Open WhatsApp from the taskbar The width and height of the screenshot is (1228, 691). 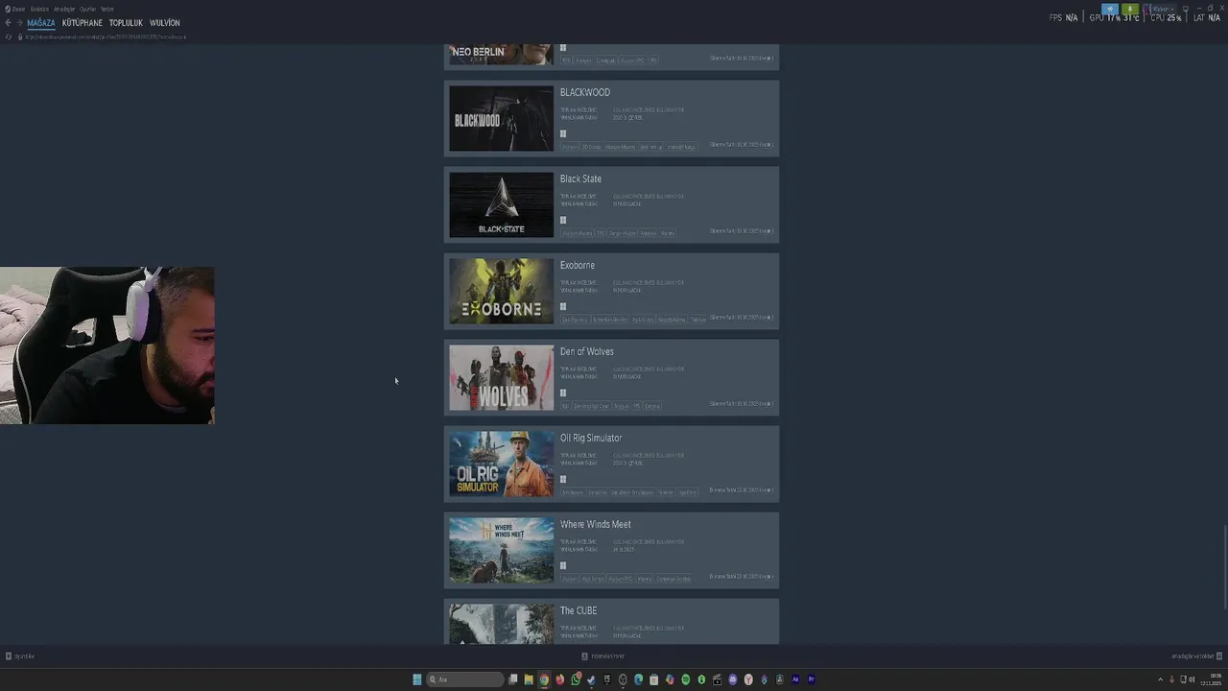click(x=576, y=679)
